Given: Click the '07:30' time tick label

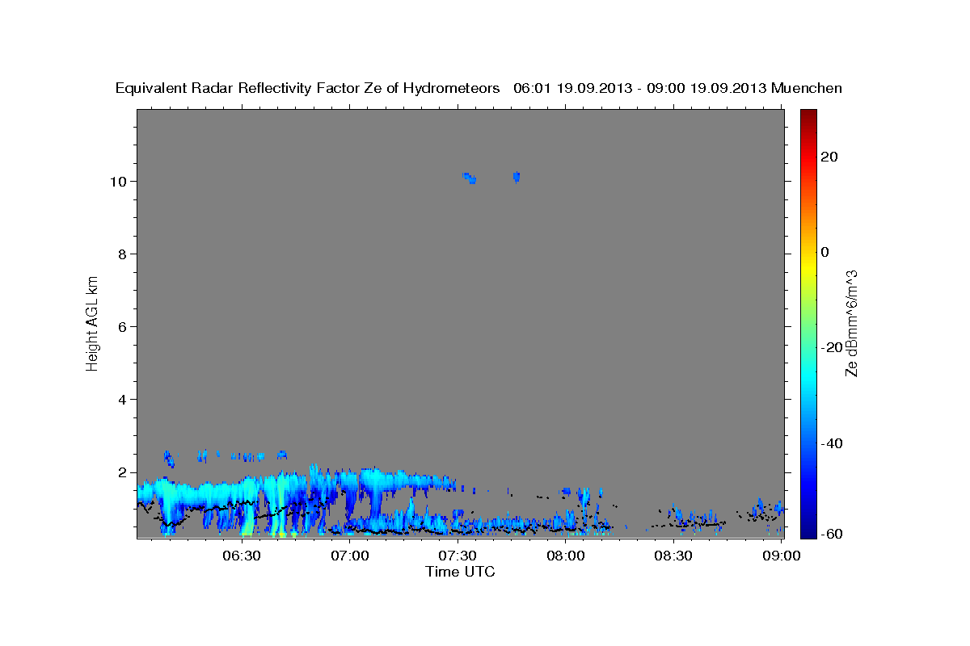Looking at the screenshot, I should [x=458, y=556].
